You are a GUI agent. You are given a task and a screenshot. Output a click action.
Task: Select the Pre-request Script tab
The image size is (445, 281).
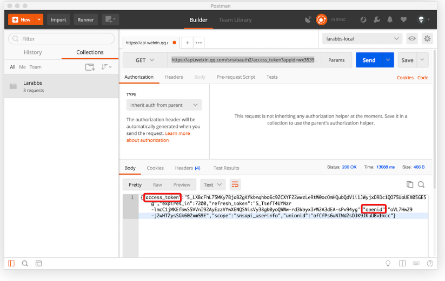coord(236,77)
